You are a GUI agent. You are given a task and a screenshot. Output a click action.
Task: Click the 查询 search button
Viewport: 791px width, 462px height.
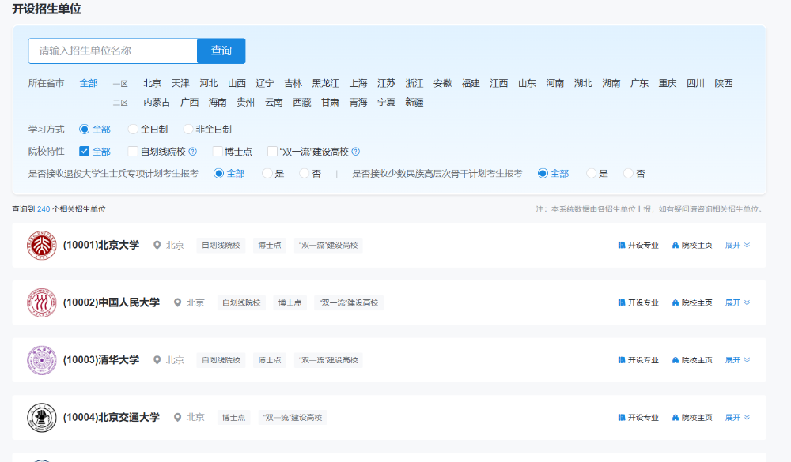coord(221,51)
